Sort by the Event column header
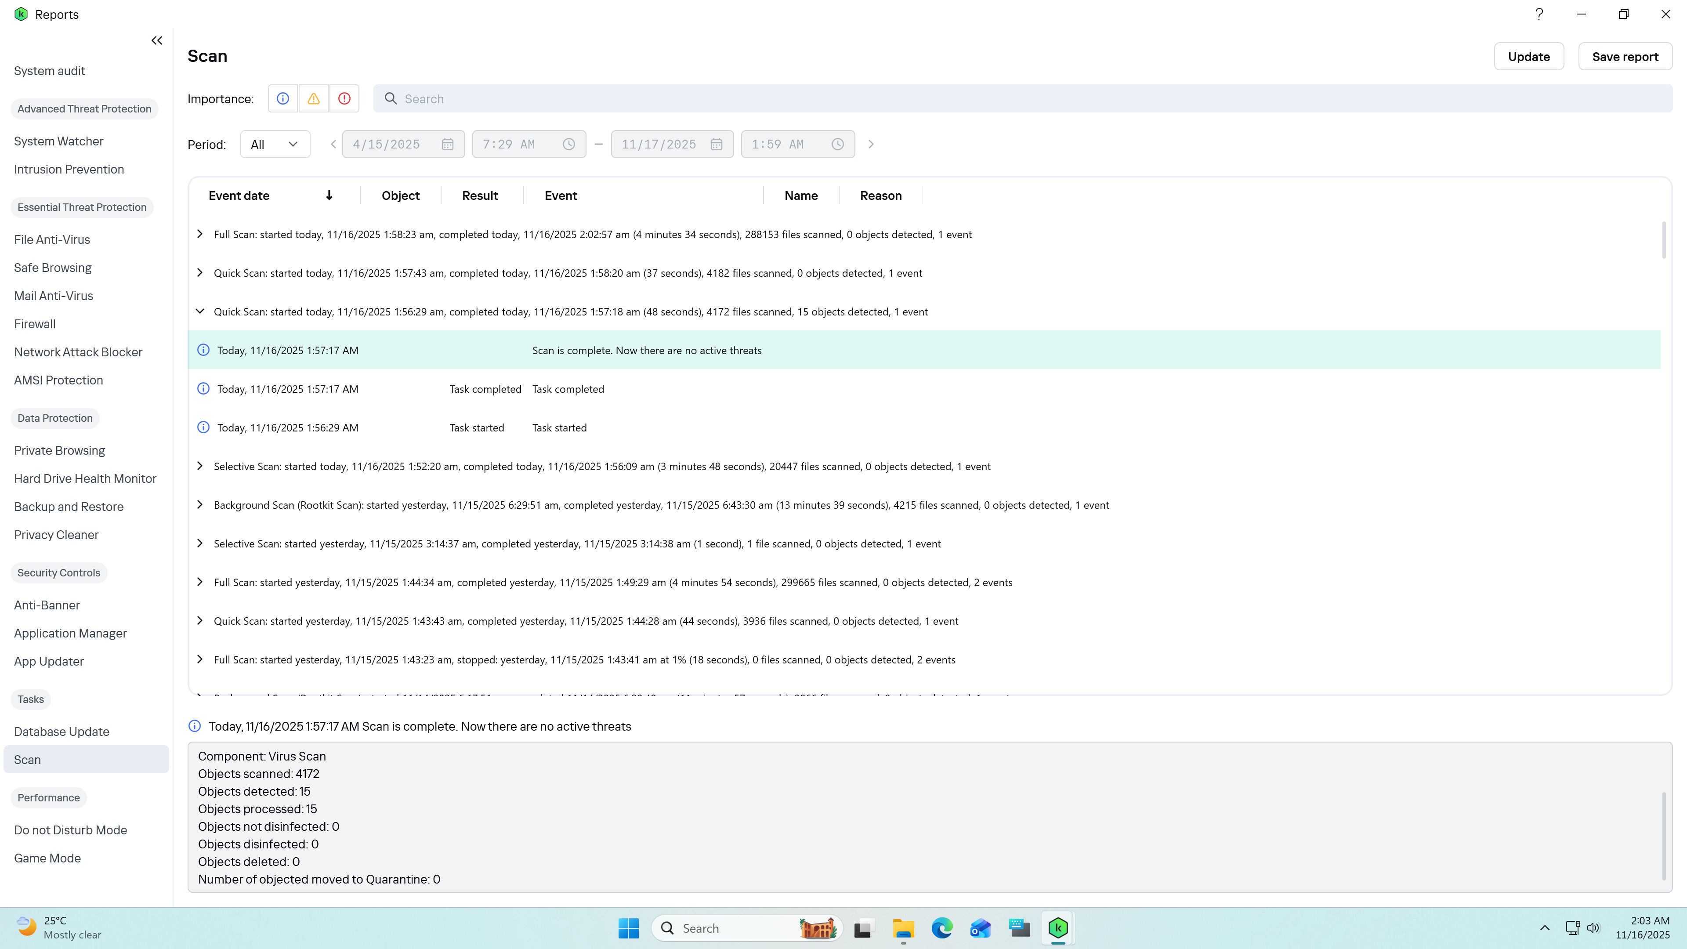The height and width of the screenshot is (949, 1687). pyautogui.click(x=561, y=196)
